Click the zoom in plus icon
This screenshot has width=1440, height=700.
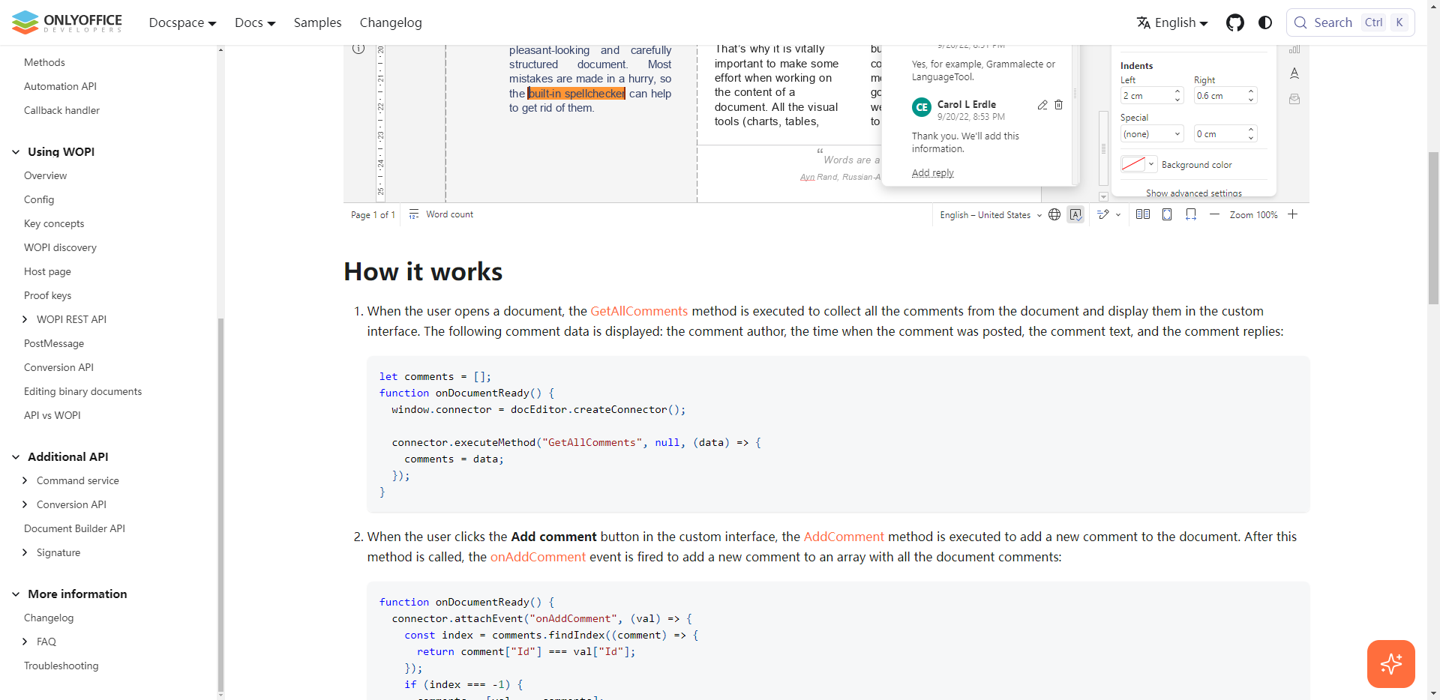pos(1293,214)
